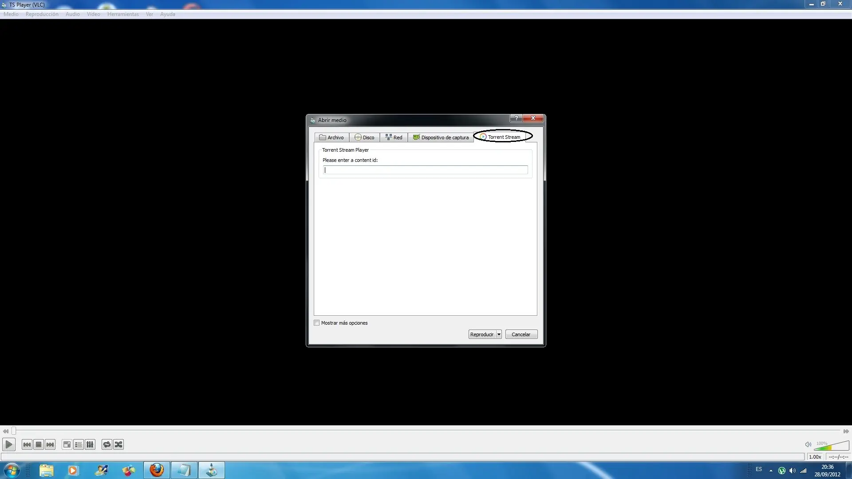Expand the Reproducir dropdown arrow
This screenshot has width=852, height=479.
tap(499, 334)
